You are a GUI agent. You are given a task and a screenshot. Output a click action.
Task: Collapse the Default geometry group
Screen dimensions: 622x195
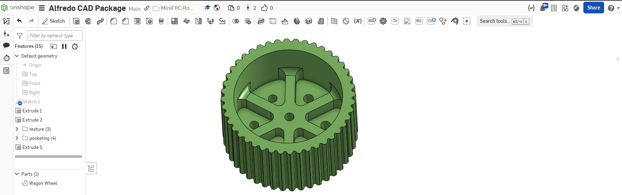17,56
